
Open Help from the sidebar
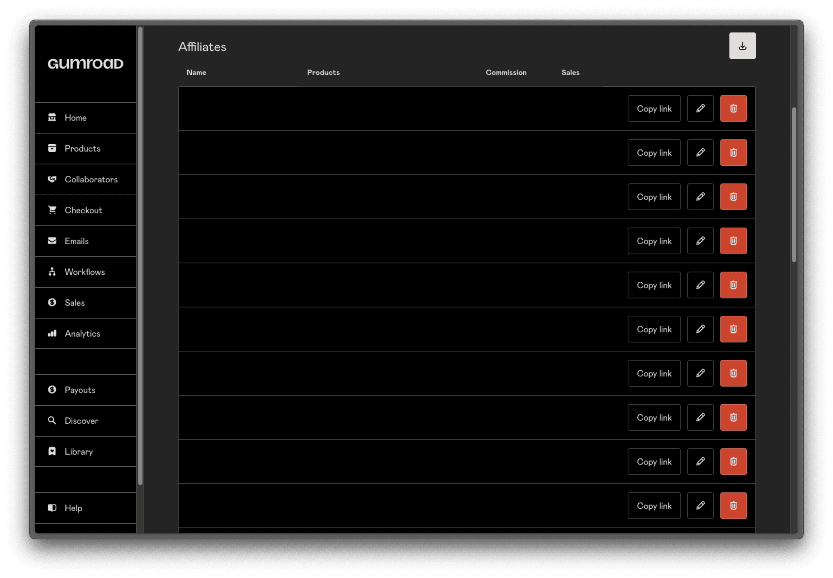[x=73, y=508]
